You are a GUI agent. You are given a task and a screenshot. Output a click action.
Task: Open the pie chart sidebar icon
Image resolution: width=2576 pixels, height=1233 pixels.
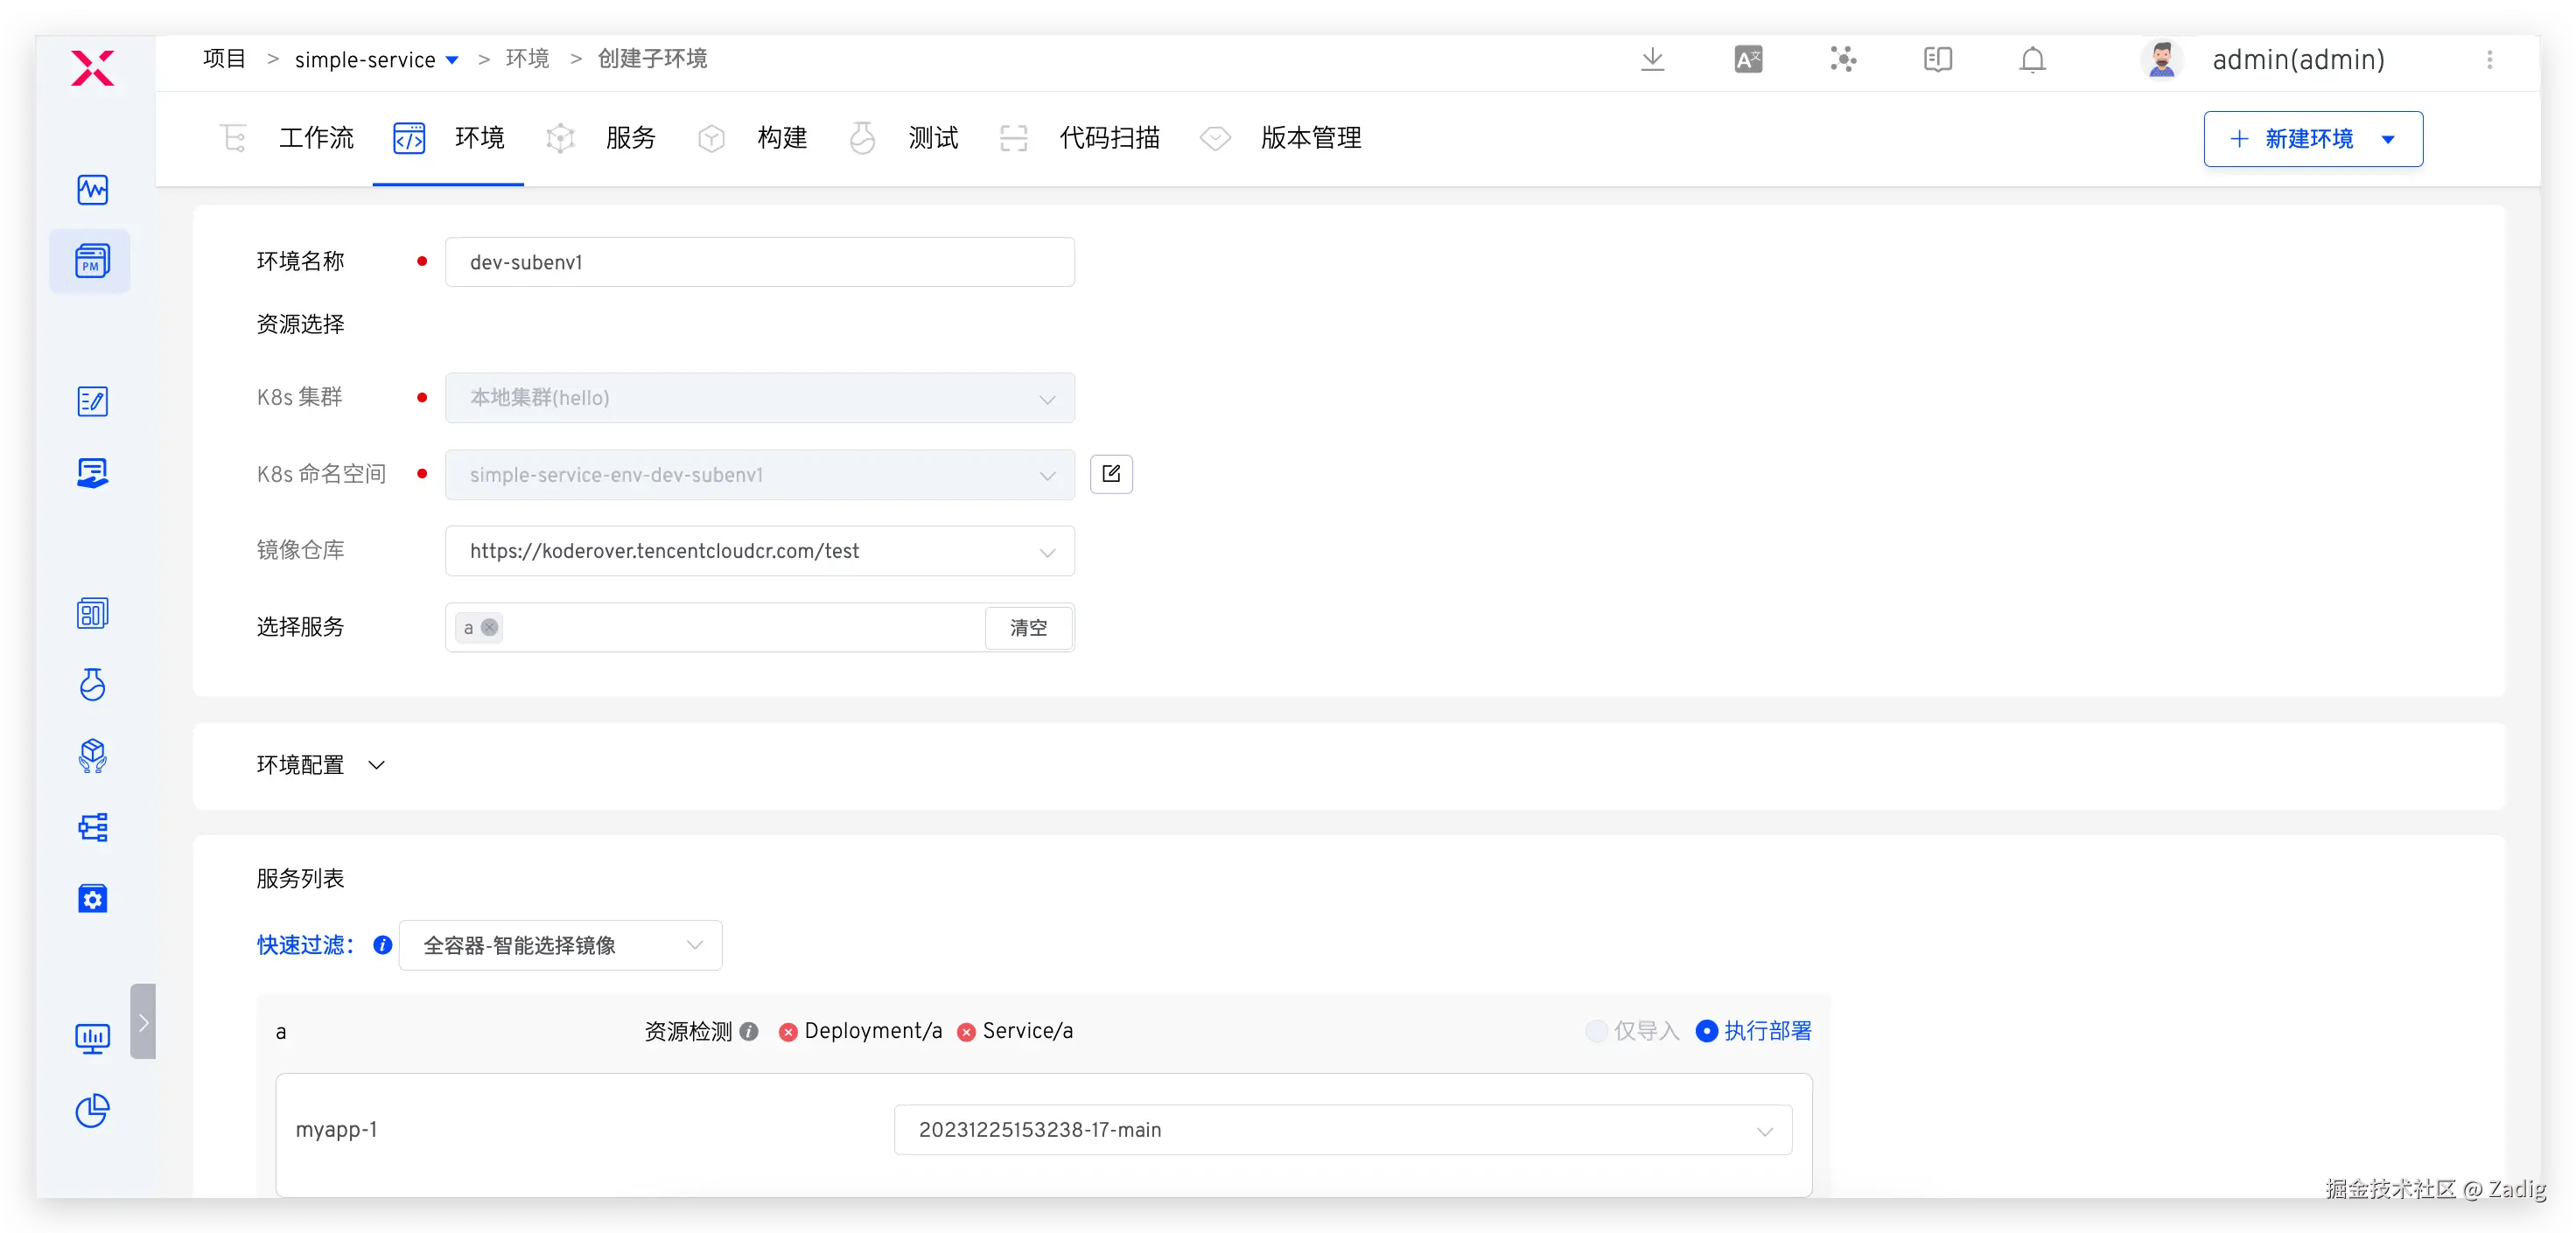(x=93, y=1110)
